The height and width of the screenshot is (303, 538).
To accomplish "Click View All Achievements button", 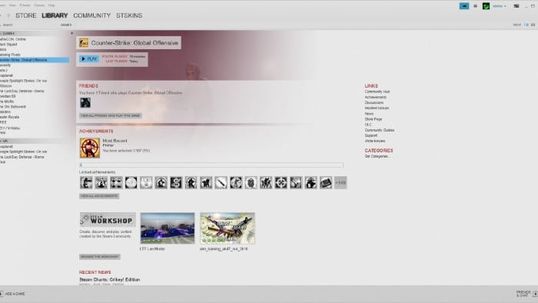I will (x=99, y=196).
